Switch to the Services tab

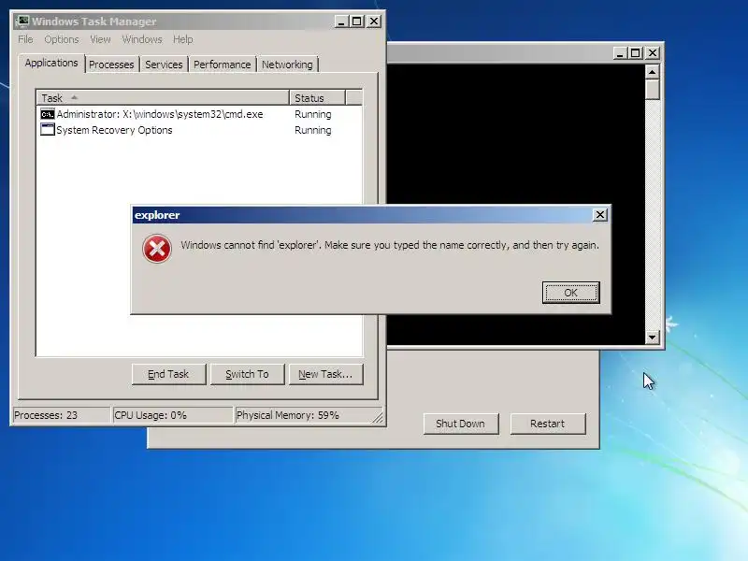164,65
